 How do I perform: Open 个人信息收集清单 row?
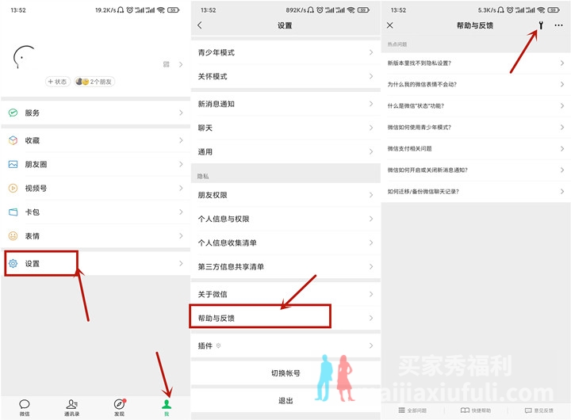[x=285, y=242]
